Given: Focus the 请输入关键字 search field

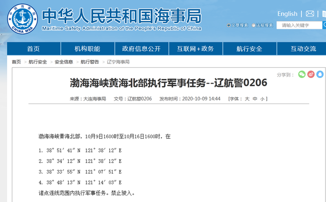Looking at the screenshot, I should [299, 25].
